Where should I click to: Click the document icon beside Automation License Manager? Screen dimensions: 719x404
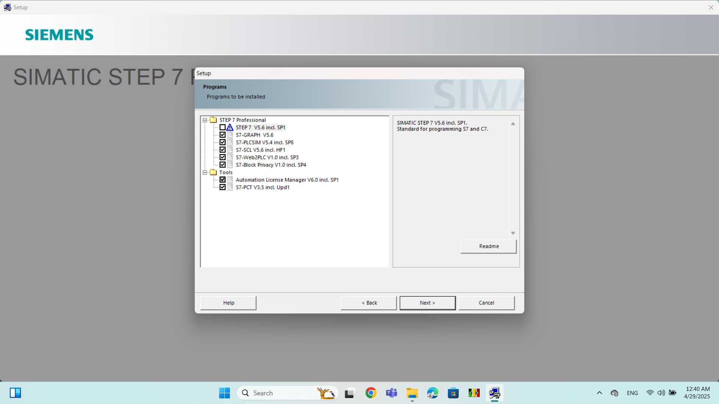pos(230,180)
